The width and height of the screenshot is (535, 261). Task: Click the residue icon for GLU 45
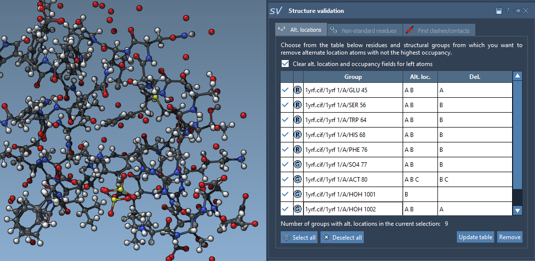[298, 90]
